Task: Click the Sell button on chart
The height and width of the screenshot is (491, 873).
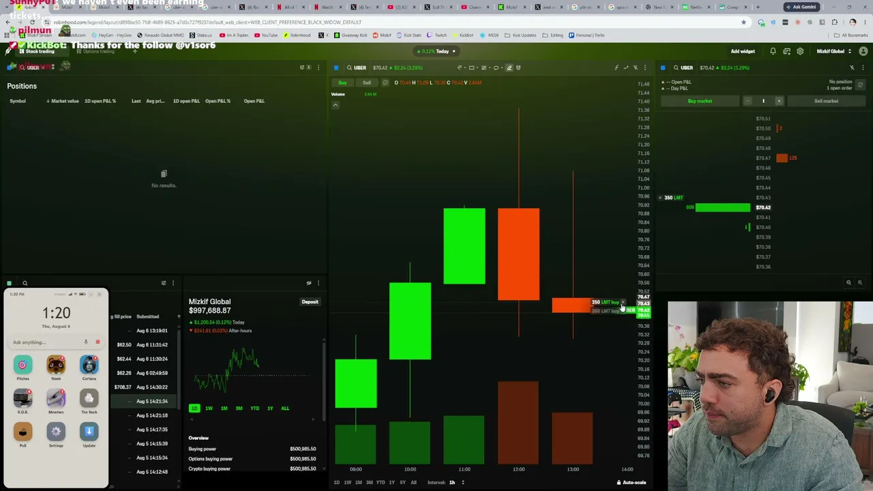Action: point(367,83)
